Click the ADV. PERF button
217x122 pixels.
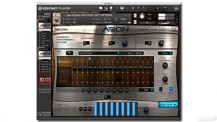pos(168,105)
